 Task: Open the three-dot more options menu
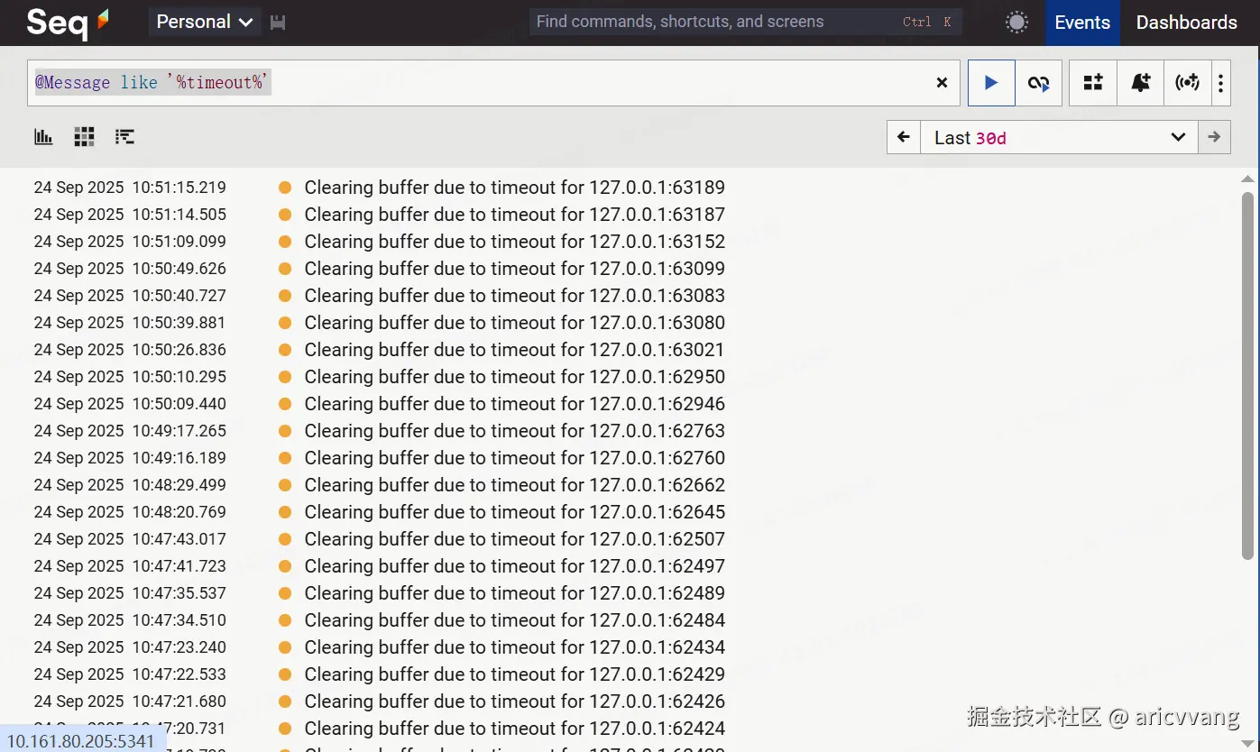(x=1220, y=83)
